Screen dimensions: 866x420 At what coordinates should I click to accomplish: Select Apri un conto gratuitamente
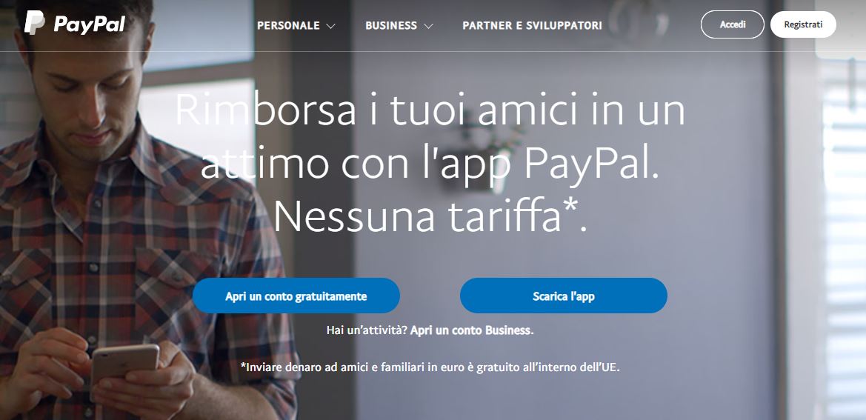(296, 296)
